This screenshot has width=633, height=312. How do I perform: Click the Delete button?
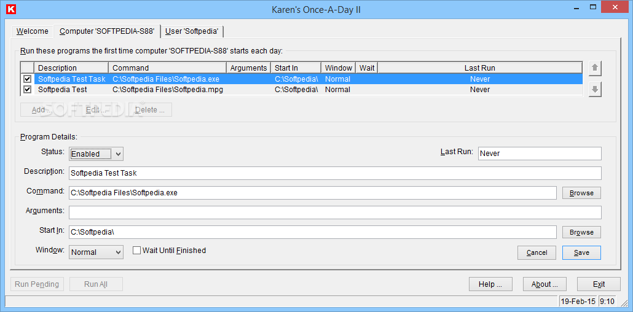(x=151, y=110)
